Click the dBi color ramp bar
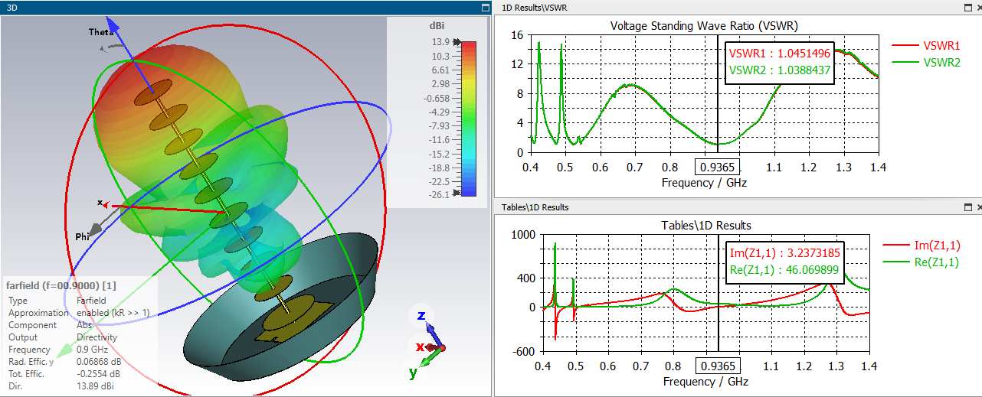Screen dimensions: 982x397 (x=469, y=119)
